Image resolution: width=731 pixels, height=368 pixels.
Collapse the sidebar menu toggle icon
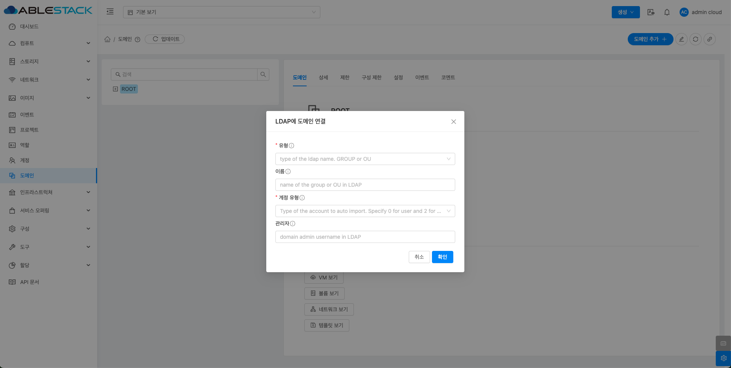coord(110,12)
